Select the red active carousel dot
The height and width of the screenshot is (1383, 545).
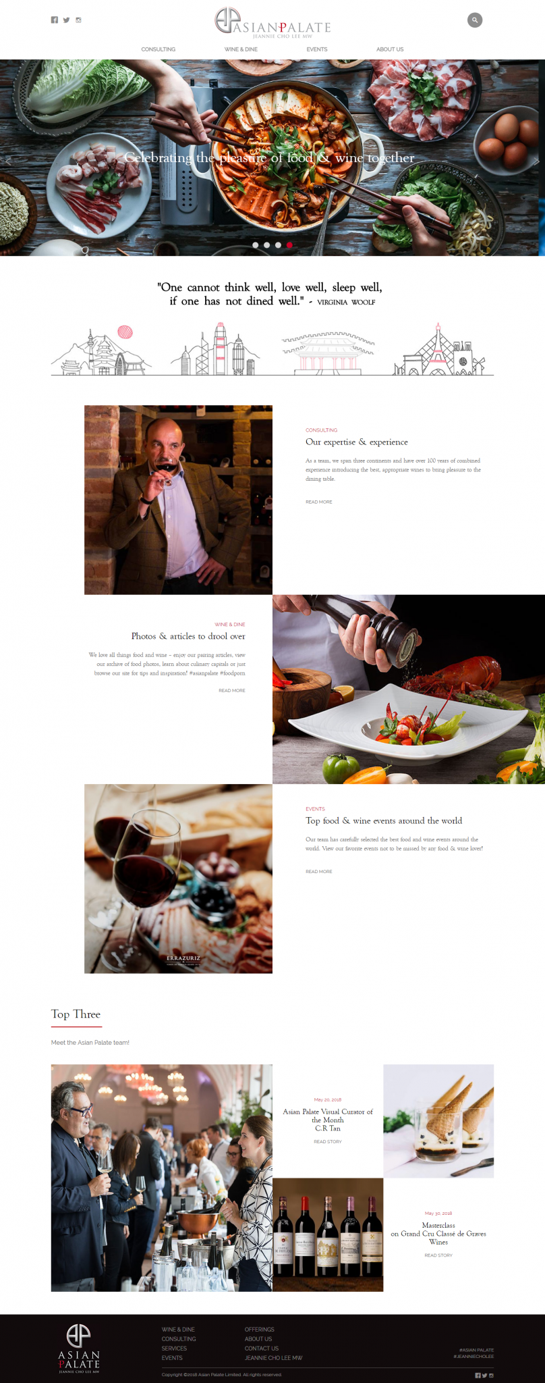click(289, 245)
